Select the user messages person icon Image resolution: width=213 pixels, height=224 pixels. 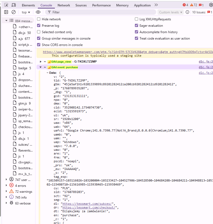[x=11, y=179]
